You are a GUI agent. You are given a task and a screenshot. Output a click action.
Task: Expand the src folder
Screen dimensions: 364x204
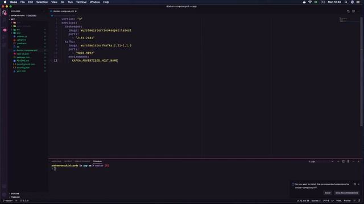pos(18,29)
